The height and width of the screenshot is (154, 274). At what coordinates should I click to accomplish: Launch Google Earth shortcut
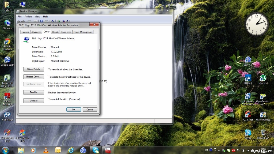point(7,61)
